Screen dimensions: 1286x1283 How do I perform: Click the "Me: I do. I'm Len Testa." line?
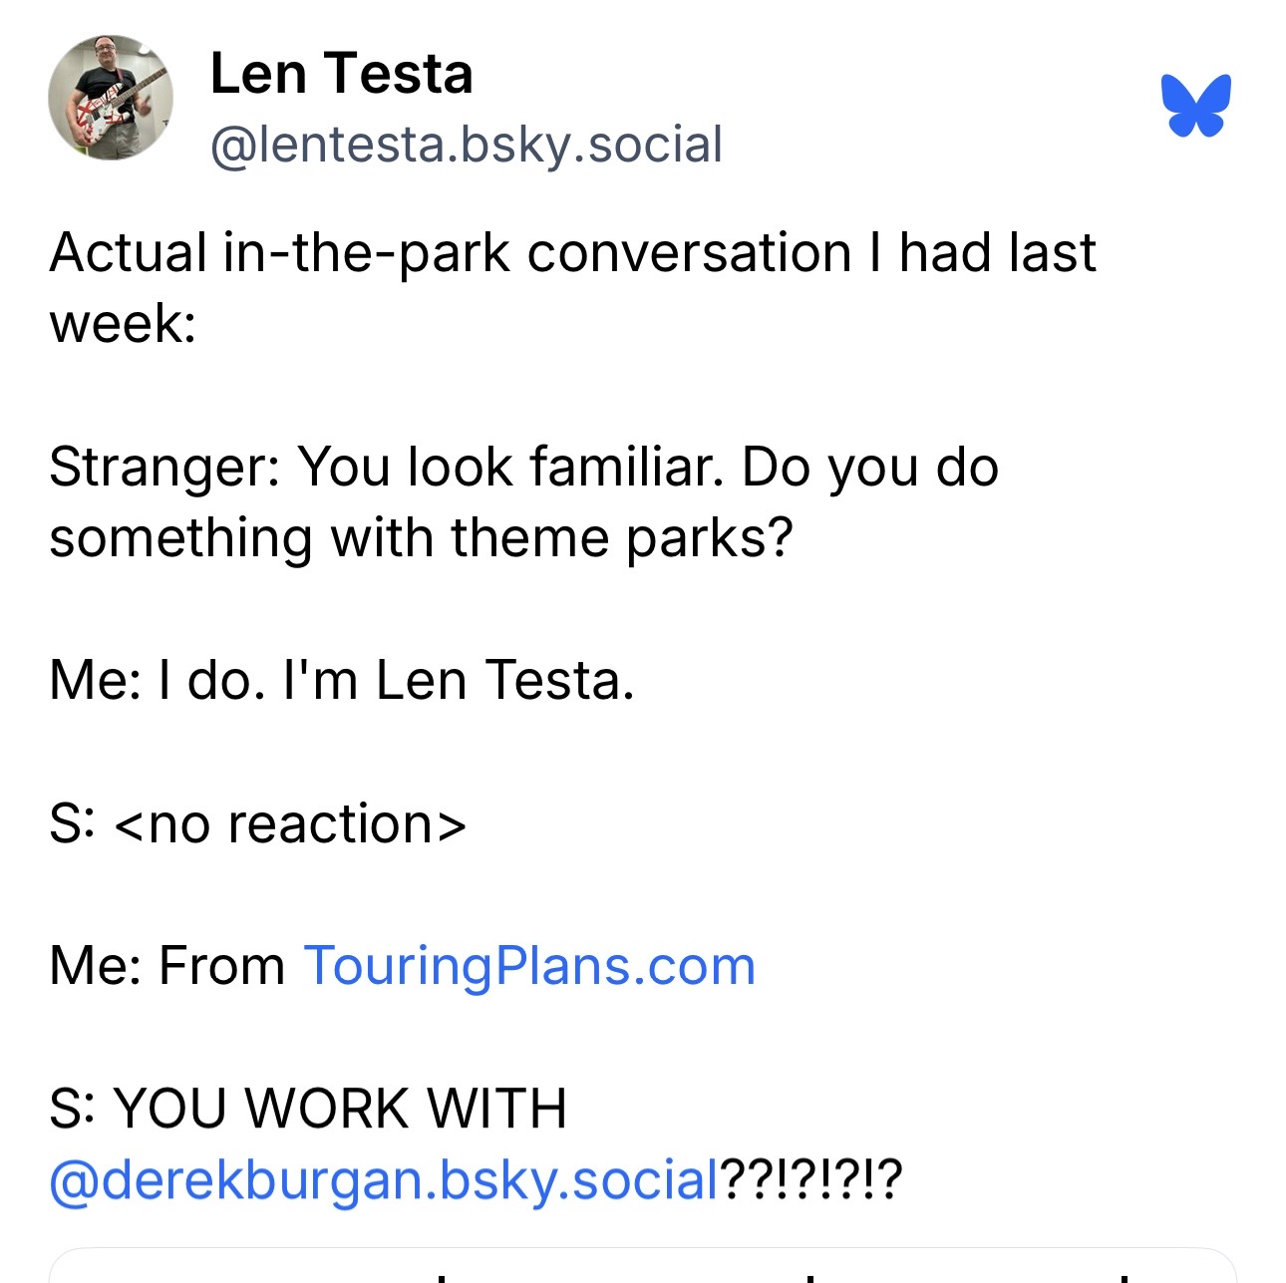pyautogui.click(x=341, y=681)
